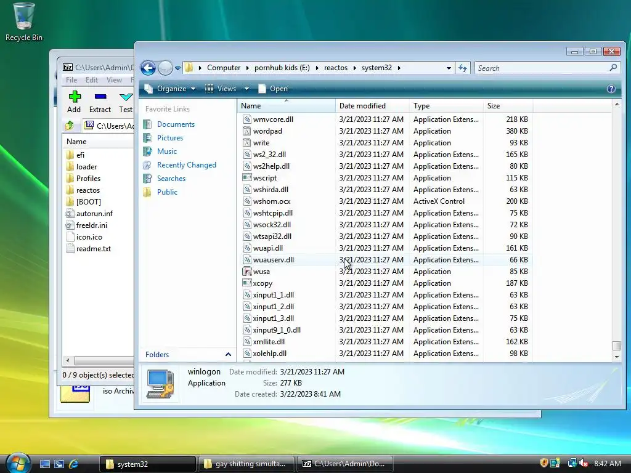Click 7-Zip horizontal scrollbar left arrow
The height and width of the screenshot is (473, 631).
pyautogui.click(x=68, y=360)
